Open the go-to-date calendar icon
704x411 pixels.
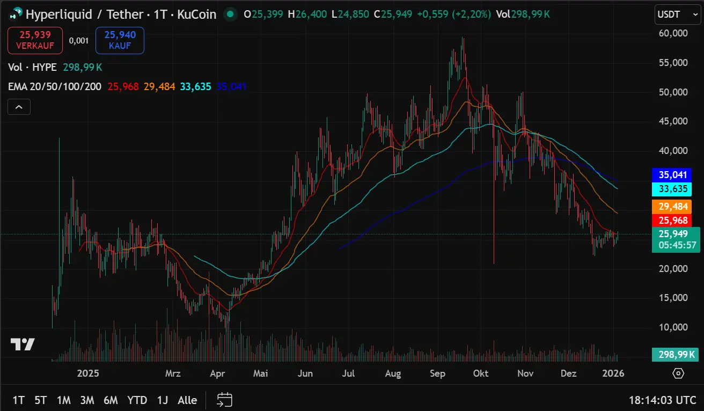pos(224,400)
